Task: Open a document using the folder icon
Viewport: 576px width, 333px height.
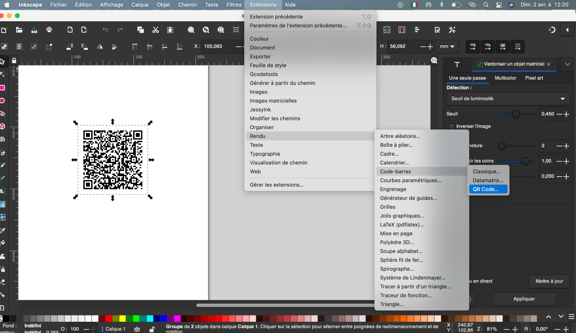Action: pyautogui.click(x=19, y=30)
